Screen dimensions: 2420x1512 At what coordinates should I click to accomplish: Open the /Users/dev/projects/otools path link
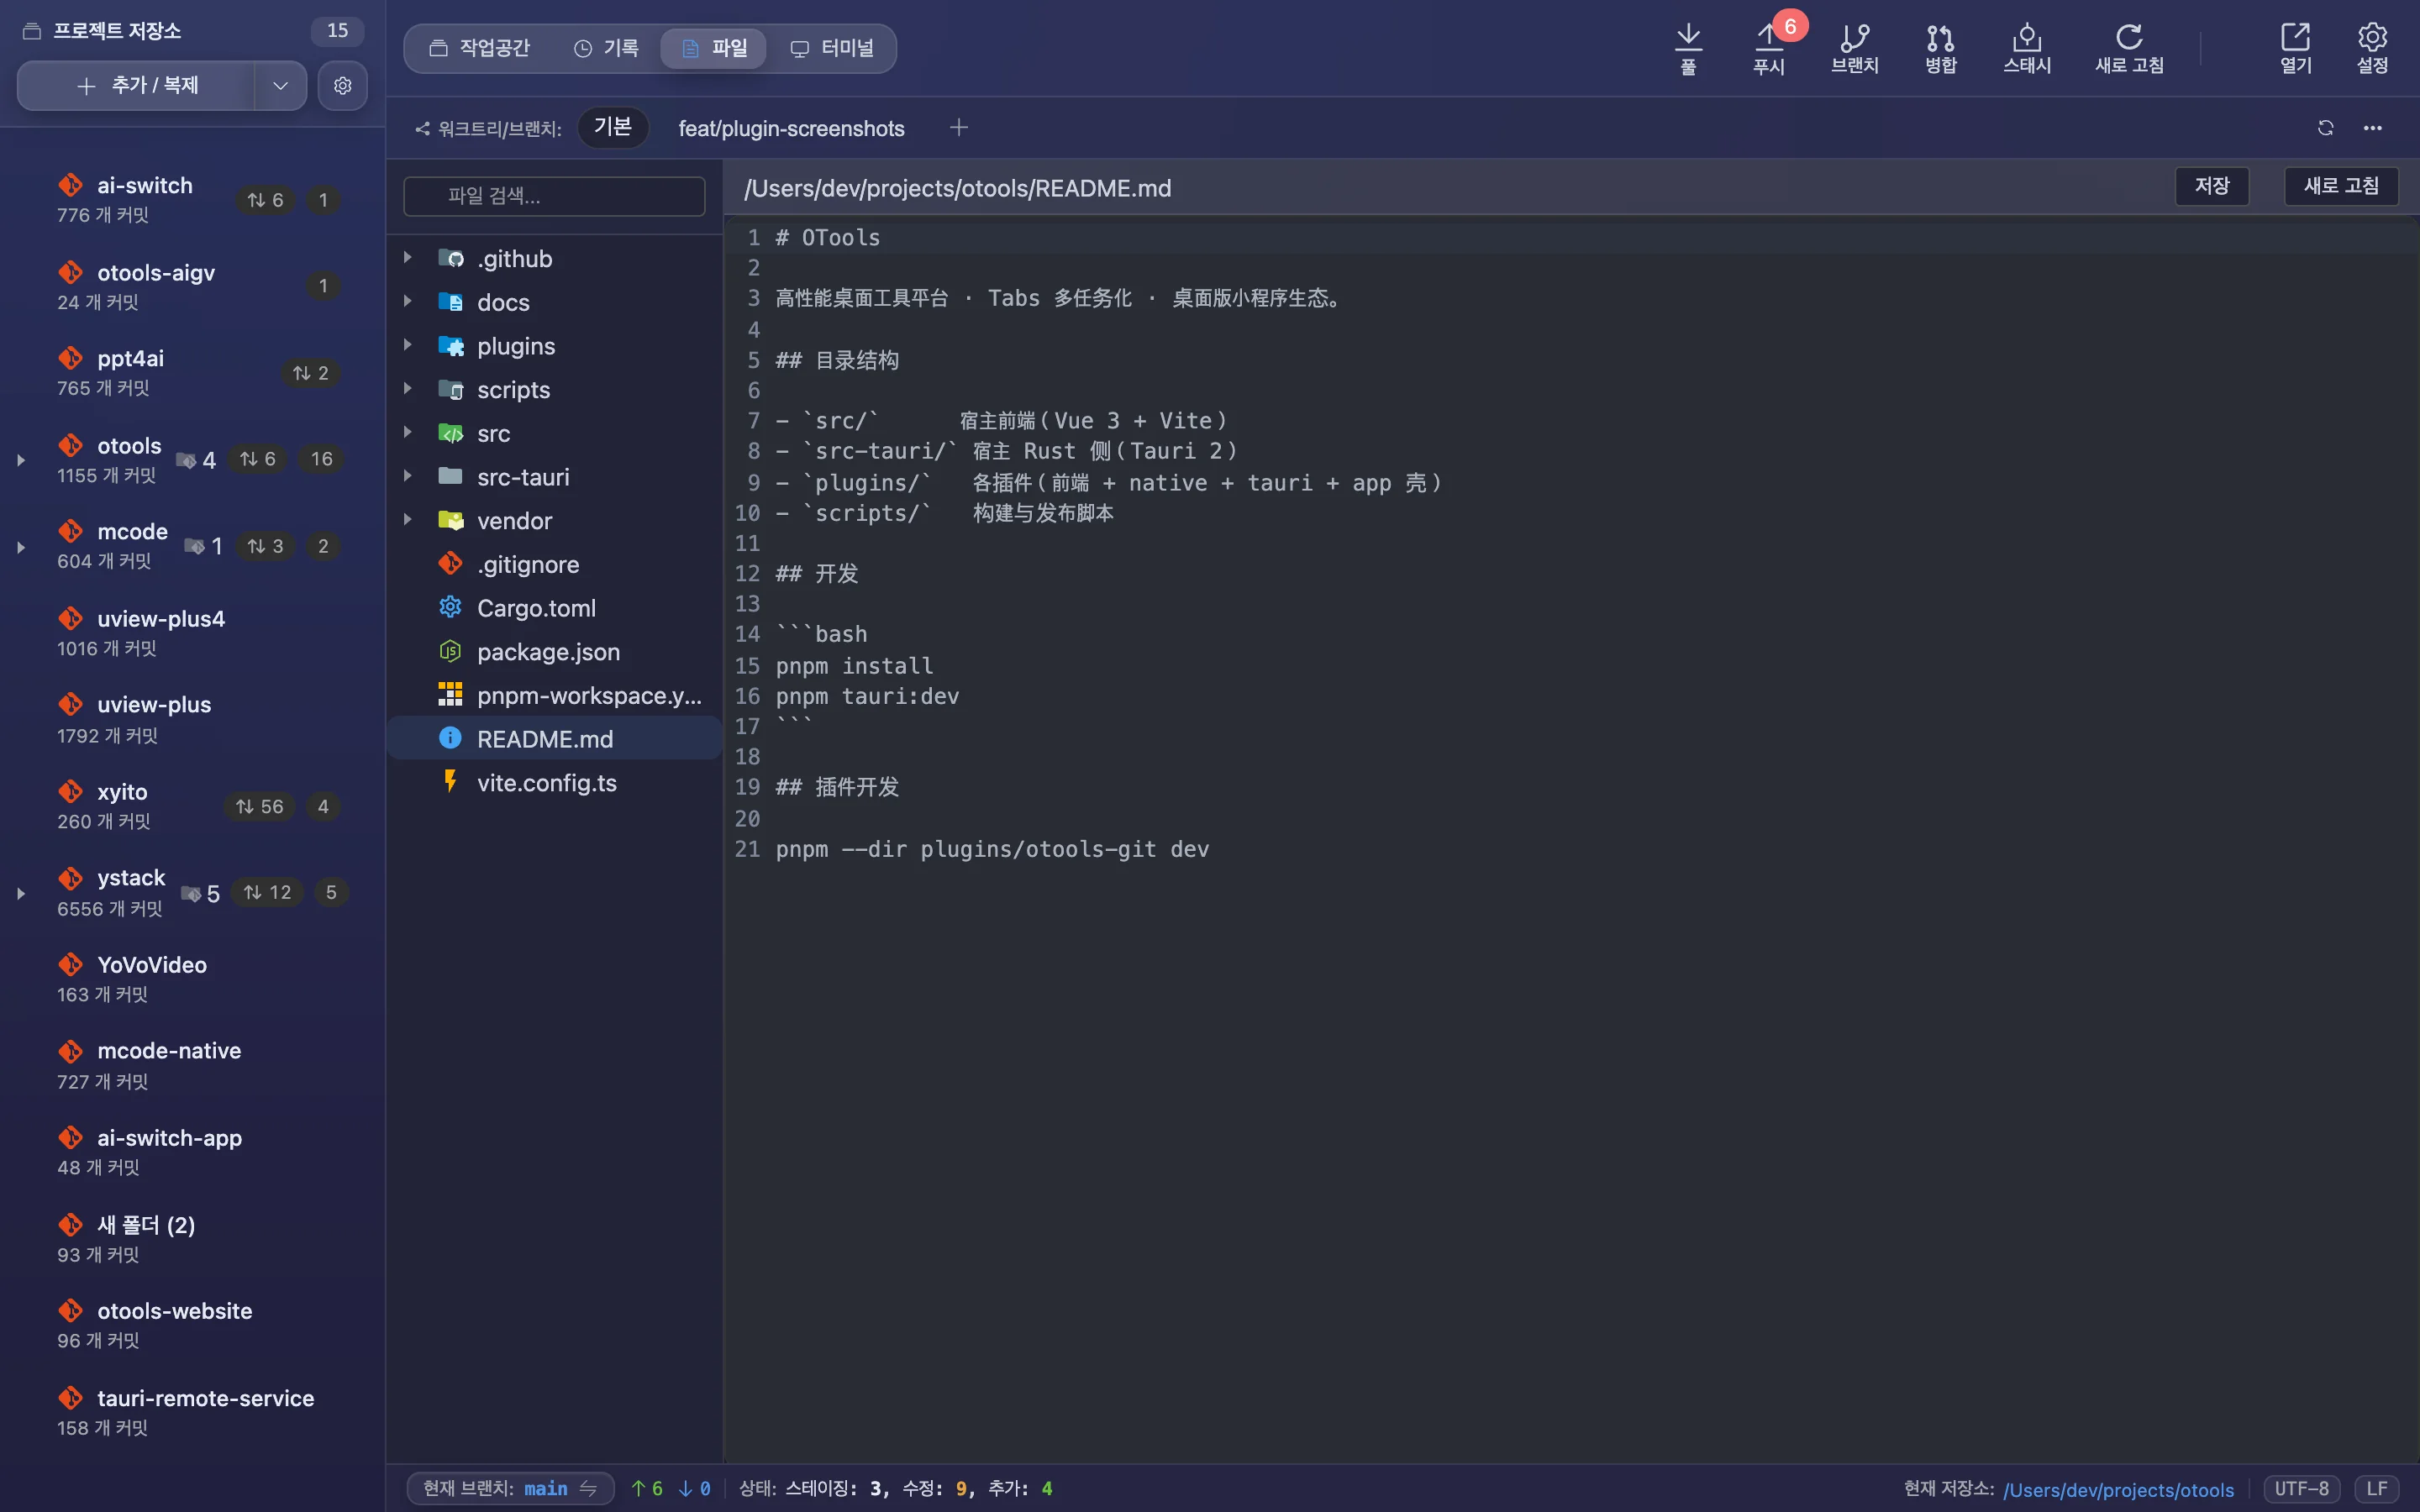[x=2118, y=1489]
